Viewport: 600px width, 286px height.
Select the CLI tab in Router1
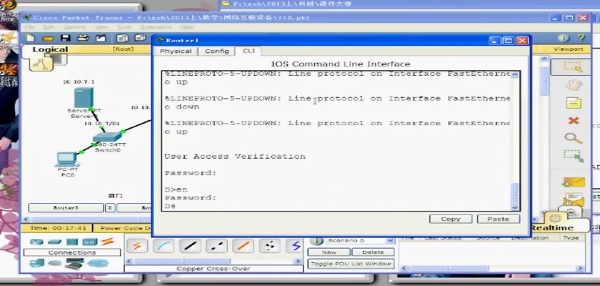point(249,51)
